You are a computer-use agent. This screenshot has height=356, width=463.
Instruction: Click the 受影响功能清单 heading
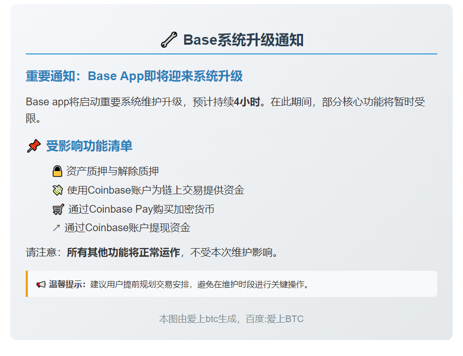(89, 146)
